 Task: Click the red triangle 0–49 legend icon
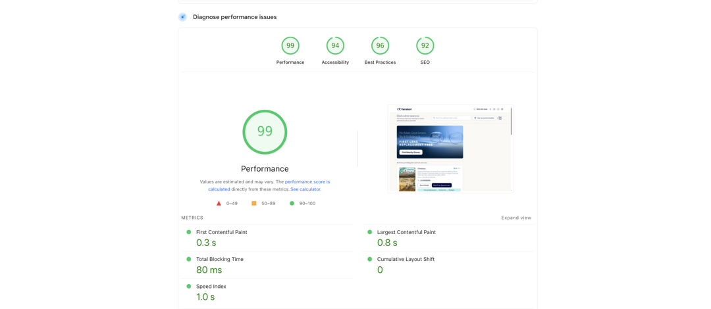[x=219, y=203]
